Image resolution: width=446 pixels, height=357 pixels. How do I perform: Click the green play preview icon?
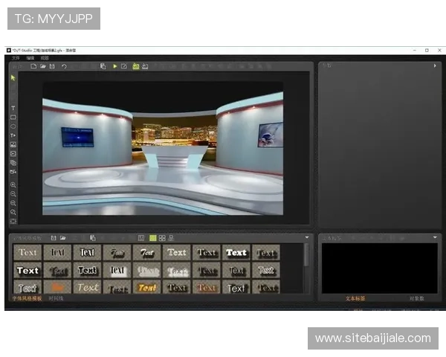tap(114, 66)
